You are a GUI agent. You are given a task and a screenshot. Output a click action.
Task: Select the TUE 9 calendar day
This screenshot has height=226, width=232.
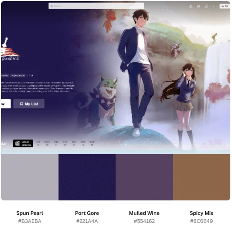tap(38, 143)
